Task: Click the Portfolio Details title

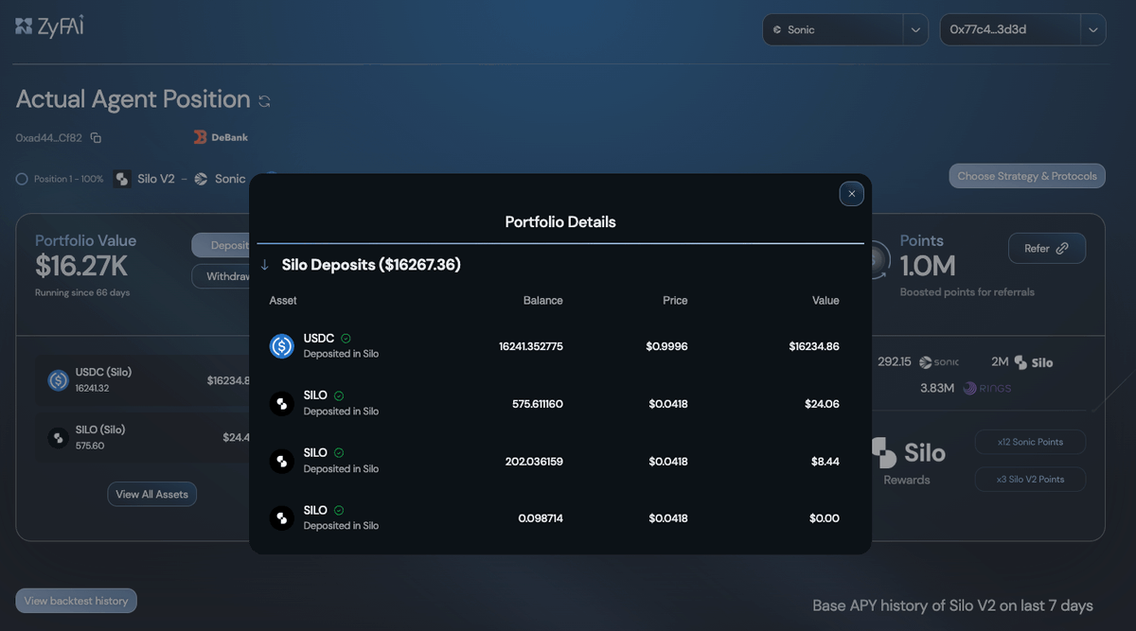Action: click(560, 222)
